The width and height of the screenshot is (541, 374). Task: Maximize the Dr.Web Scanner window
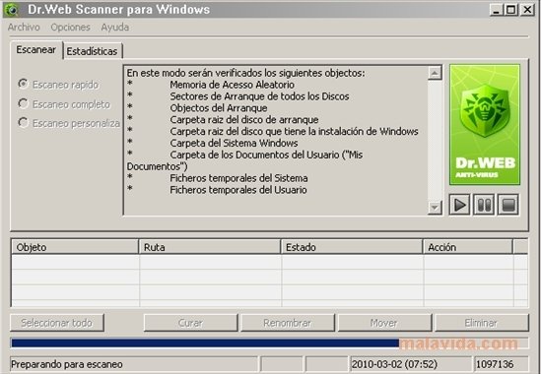click(x=511, y=10)
